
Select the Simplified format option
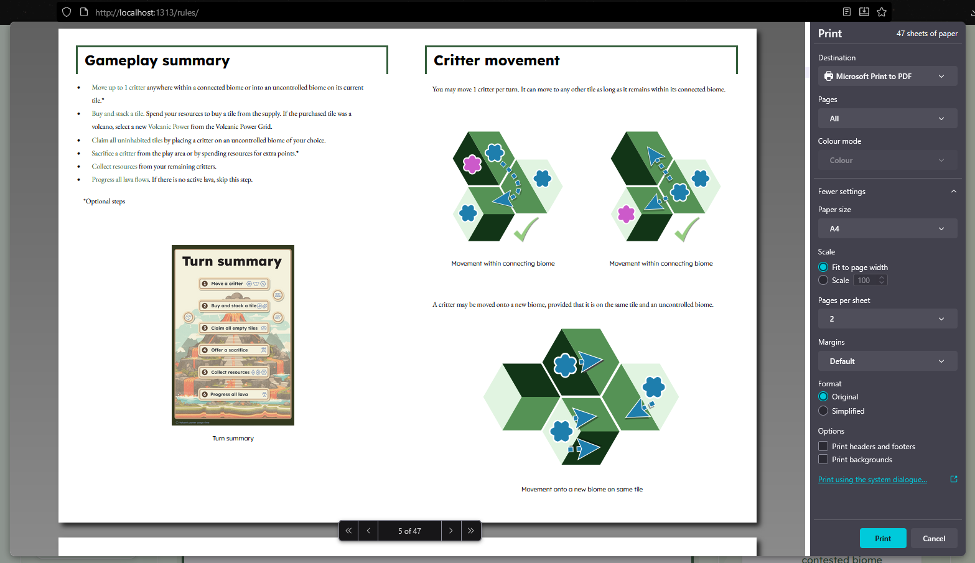(823, 411)
